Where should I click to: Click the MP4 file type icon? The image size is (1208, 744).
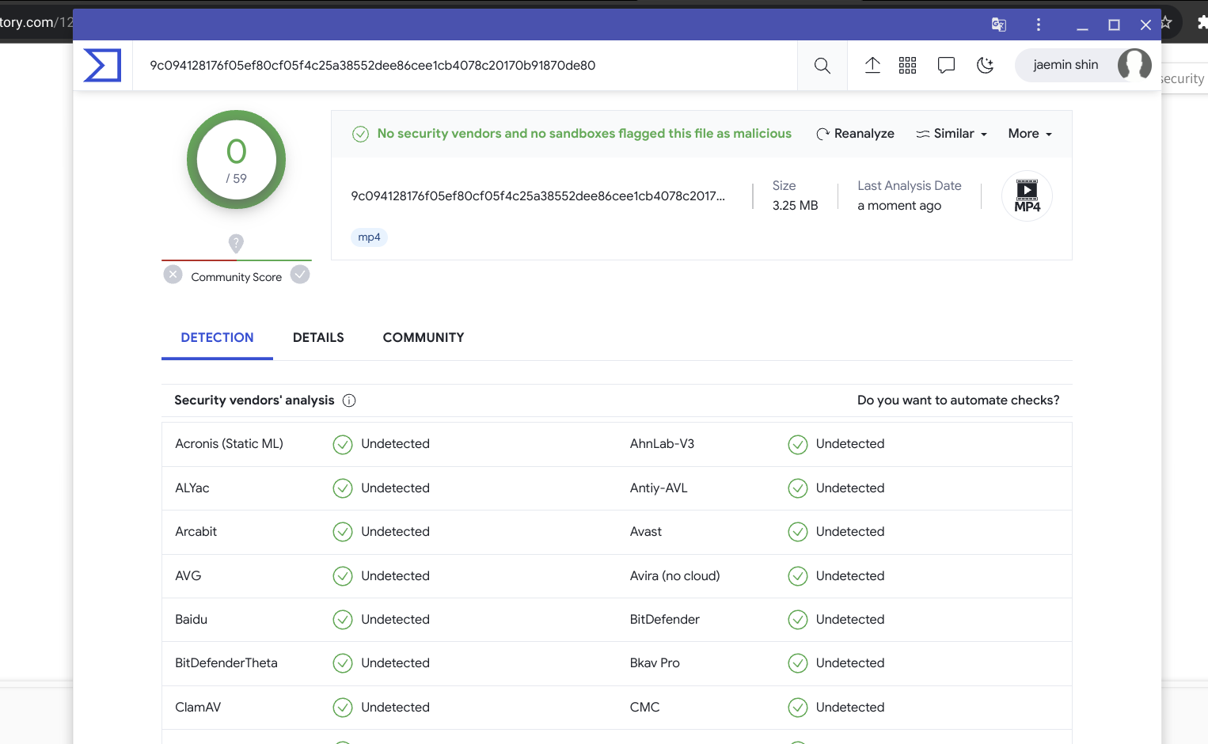point(1027,196)
